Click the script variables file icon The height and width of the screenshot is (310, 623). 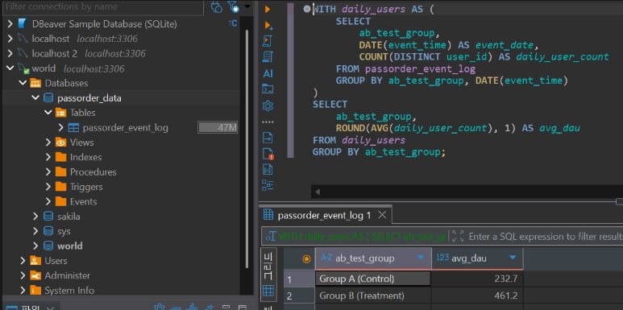point(268,169)
